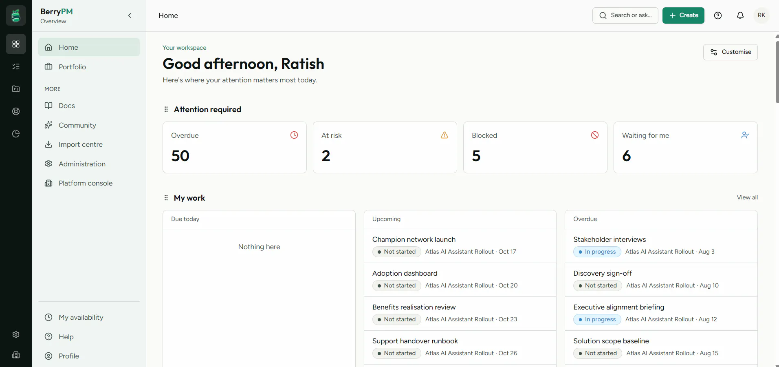Viewport: 779px width, 367px height.
Task: Open the Waiting for me card
Action: (686, 148)
